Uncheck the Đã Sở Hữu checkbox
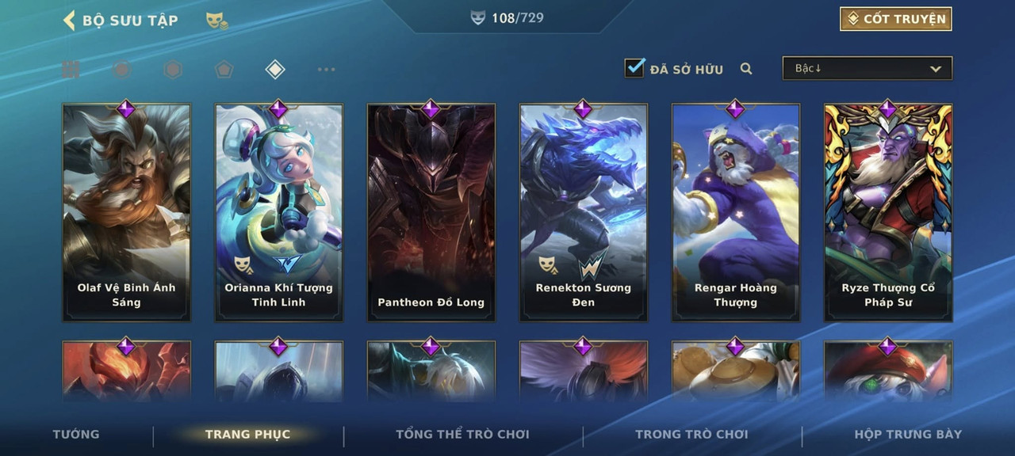This screenshot has height=456, width=1015. (634, 67)
